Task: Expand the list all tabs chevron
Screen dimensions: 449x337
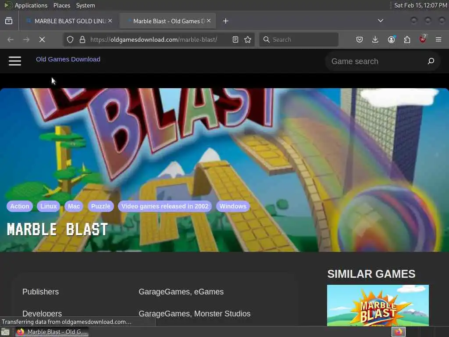Action: (380, 21)
